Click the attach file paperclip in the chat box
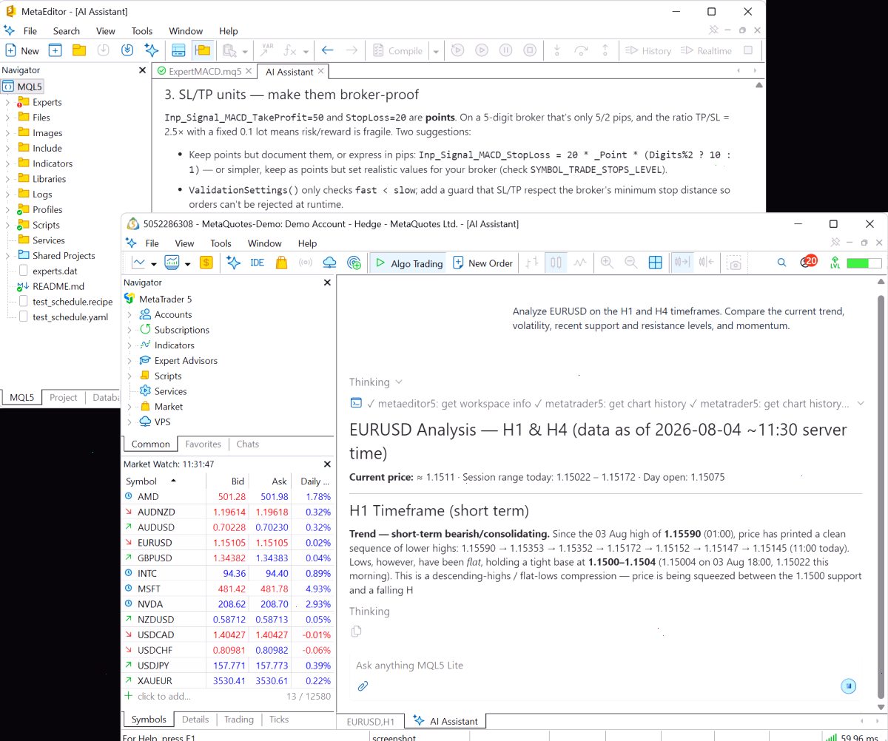888x741 pixels. (363, 686)
